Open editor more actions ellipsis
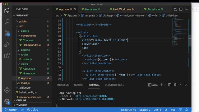This screenshot has width=199, height=112. click(x=186, y=9)
